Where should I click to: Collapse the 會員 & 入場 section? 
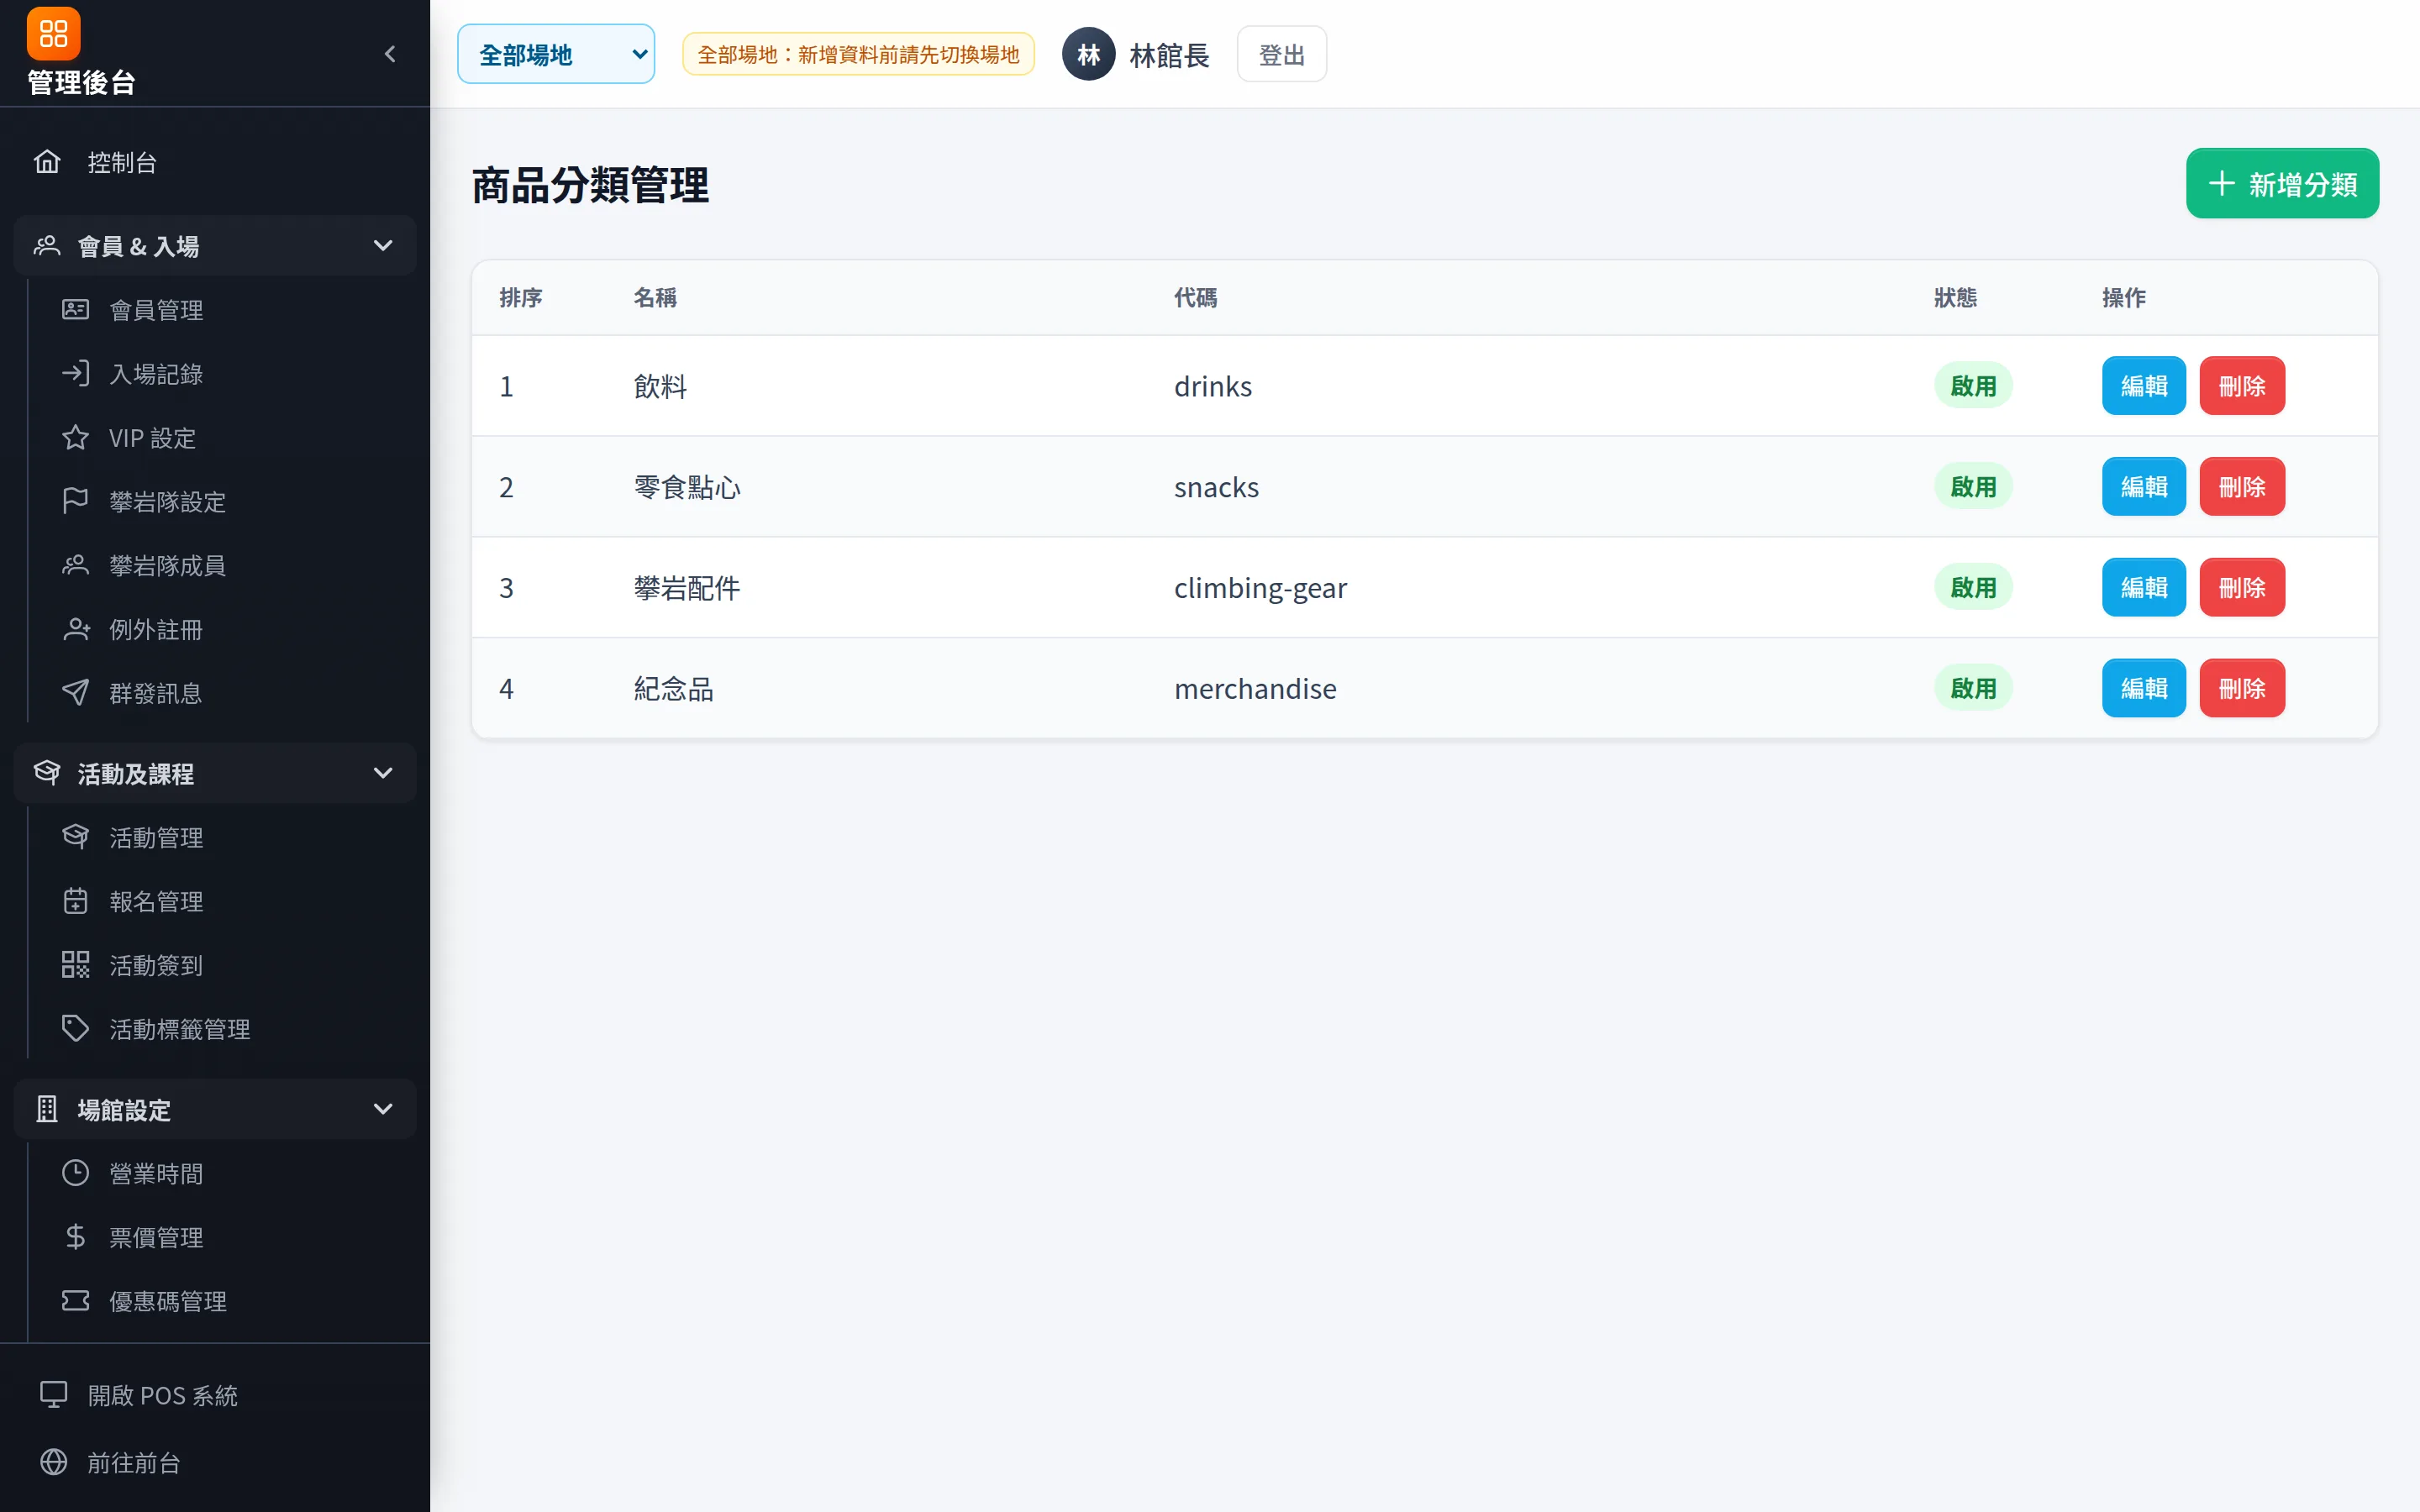click(215, 246)
